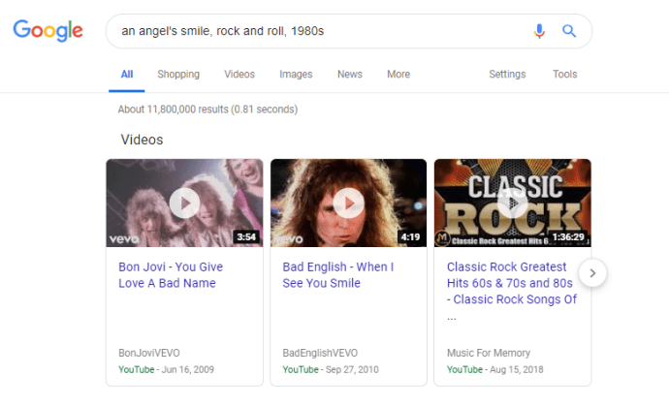Click the About 11,800,000 results text
The image size is (669, 407).
point(207,110)
